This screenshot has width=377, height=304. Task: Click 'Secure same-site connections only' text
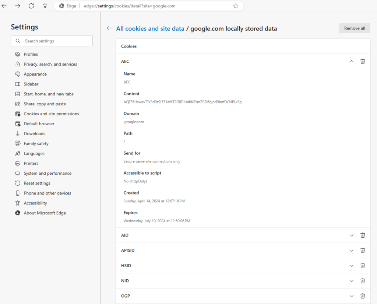[152, 161]
